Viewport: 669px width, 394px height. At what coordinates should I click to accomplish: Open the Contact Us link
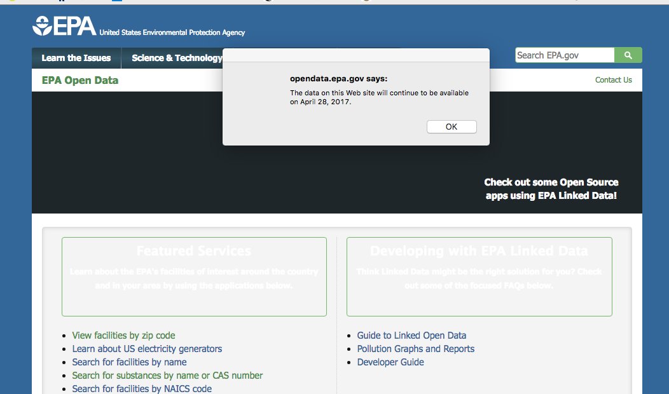coord(613,80)
